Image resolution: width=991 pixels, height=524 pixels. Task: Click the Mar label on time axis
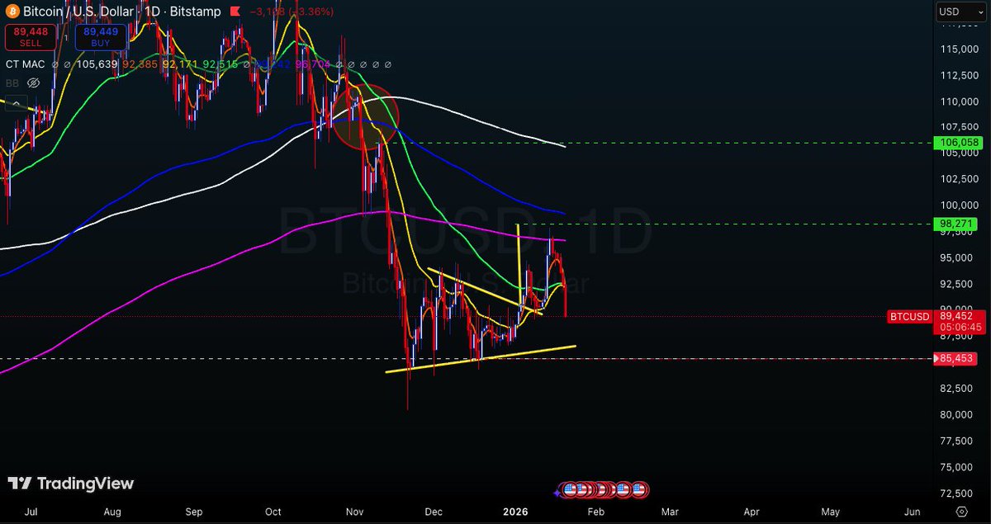(671, 511)
